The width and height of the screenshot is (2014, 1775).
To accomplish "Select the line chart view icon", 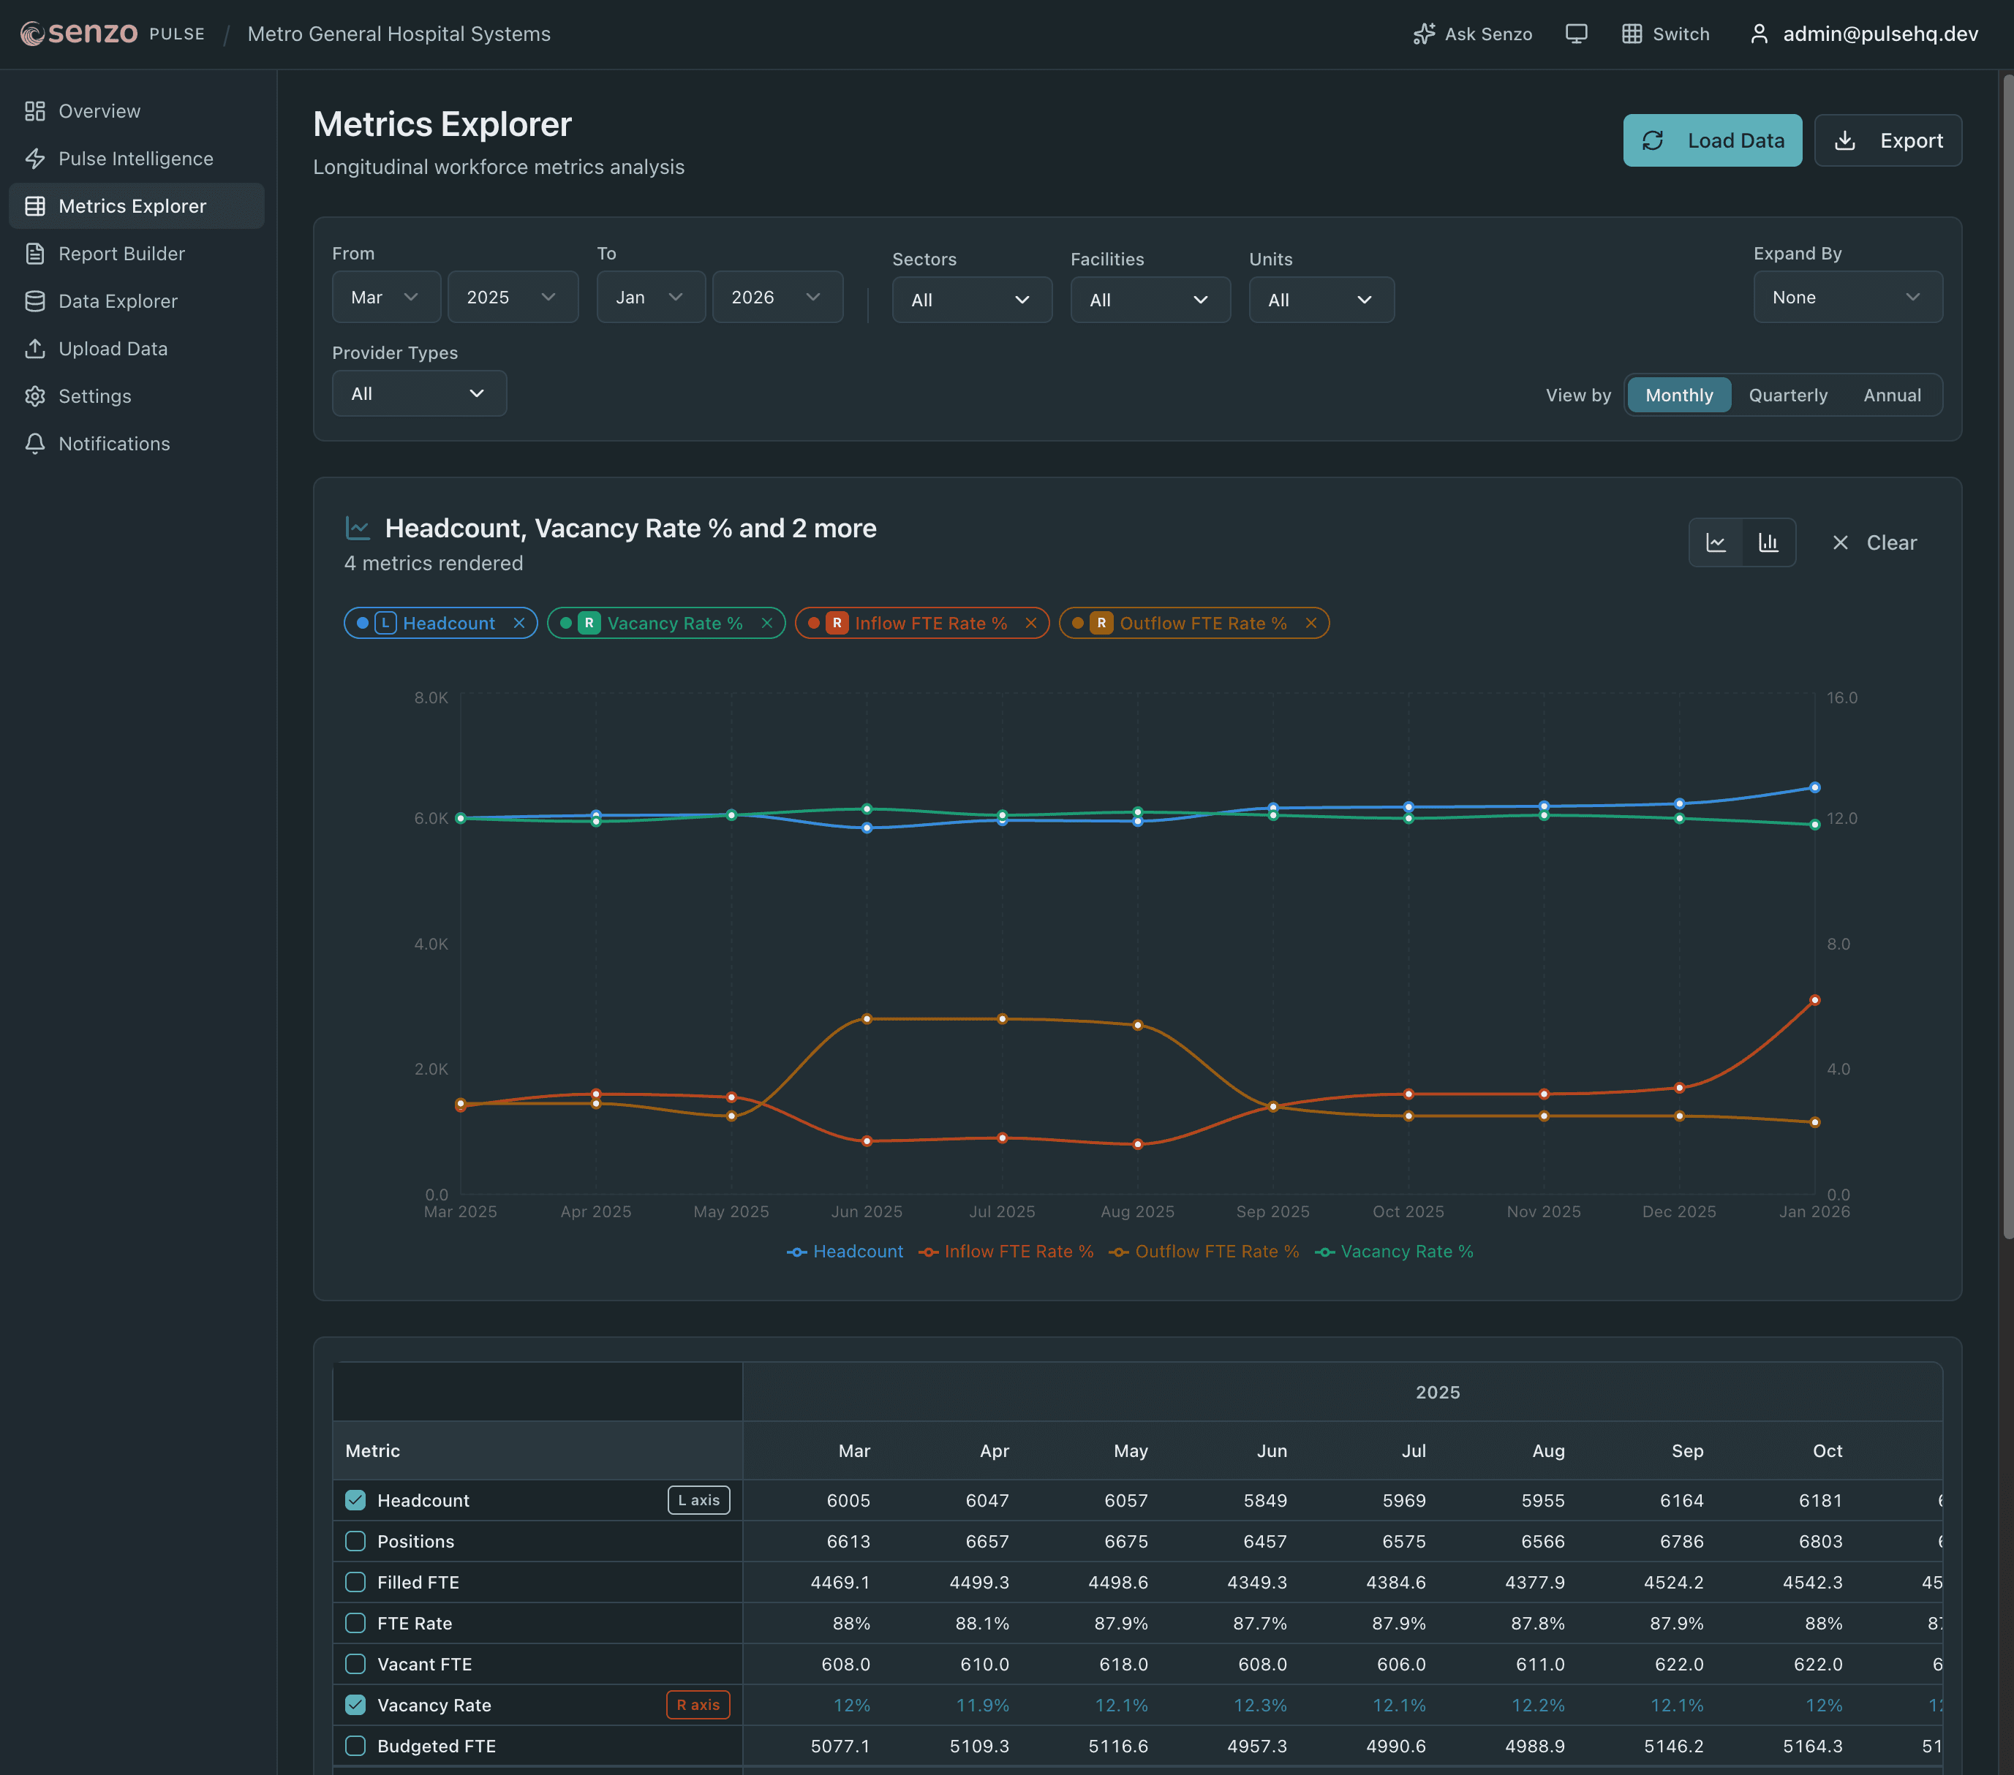I will pyautogui.click(x=1716, y=542).
